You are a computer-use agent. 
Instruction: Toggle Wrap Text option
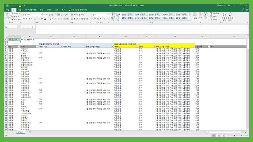click(77, 14)
